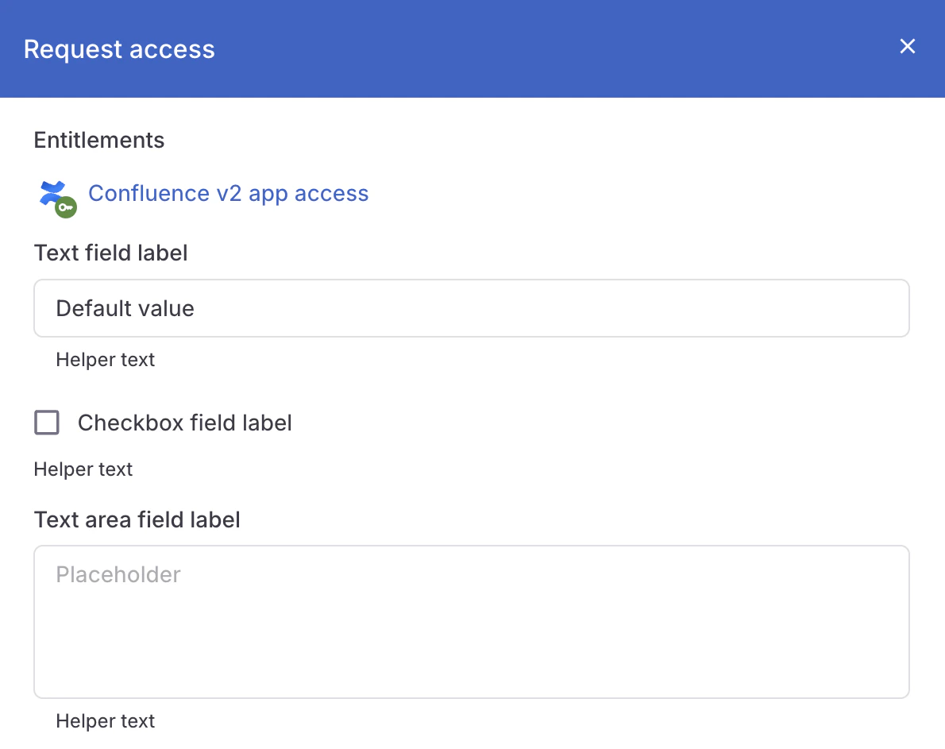Click the Confluence logo icon
The image size is (945, 749).
point(52,192)
